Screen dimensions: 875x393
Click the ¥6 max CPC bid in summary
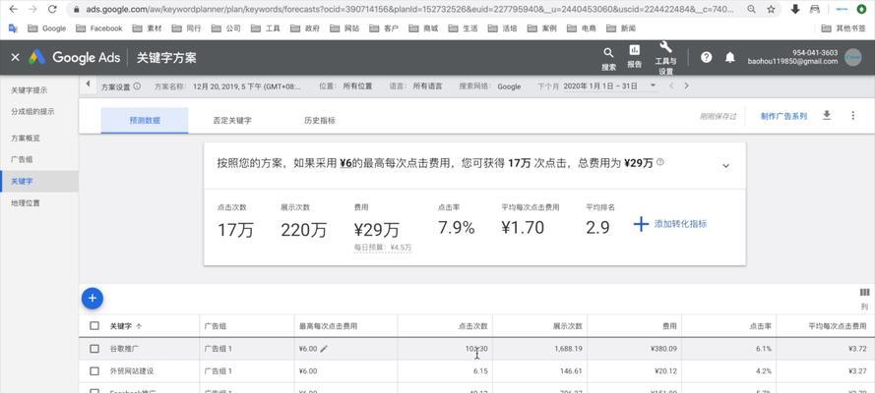click(x=345, y=163)
